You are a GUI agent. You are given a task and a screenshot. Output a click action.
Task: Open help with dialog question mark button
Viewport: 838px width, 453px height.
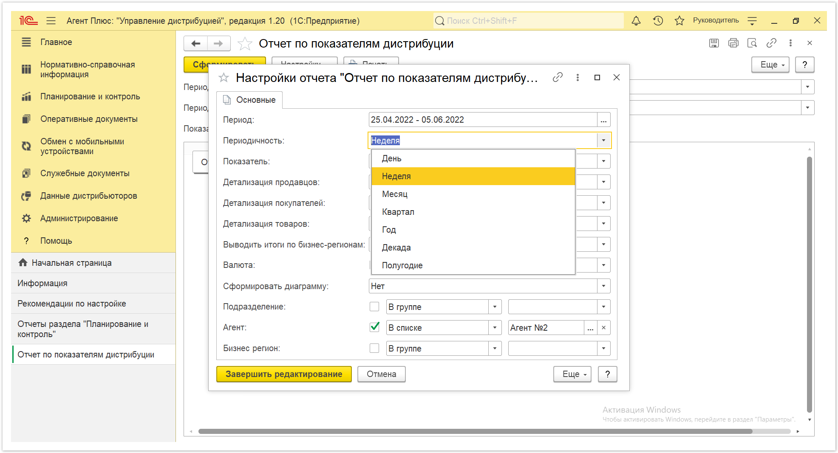pyautogui.click(x=607, y=374)
